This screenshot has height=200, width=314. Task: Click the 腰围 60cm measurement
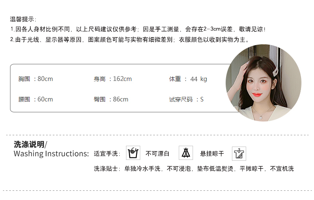point(36,99)
